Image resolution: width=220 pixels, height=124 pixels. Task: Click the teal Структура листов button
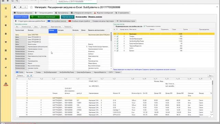pos(68,17)
